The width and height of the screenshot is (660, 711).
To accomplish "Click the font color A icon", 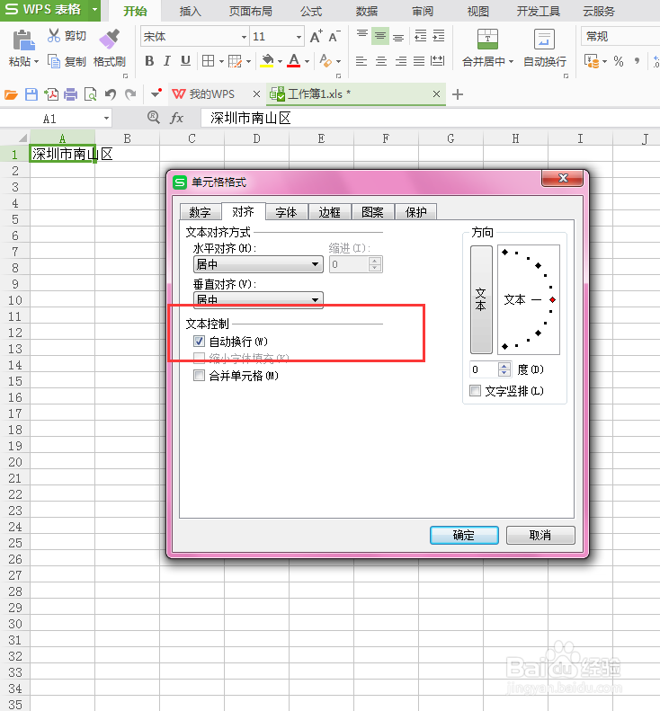I will pyautogui.click(x=294, y=61).
